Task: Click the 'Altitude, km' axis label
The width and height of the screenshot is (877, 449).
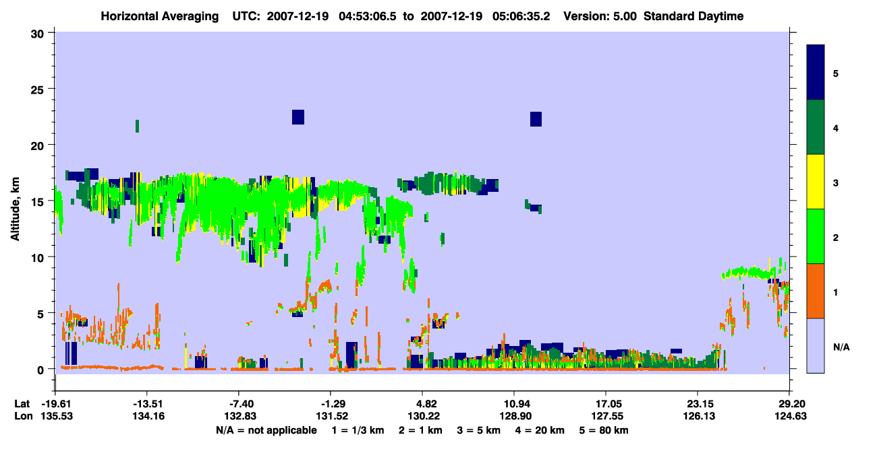Action: (15, 208)
